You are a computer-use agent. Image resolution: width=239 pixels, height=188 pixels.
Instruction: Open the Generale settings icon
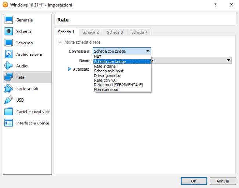pos(8,20)
